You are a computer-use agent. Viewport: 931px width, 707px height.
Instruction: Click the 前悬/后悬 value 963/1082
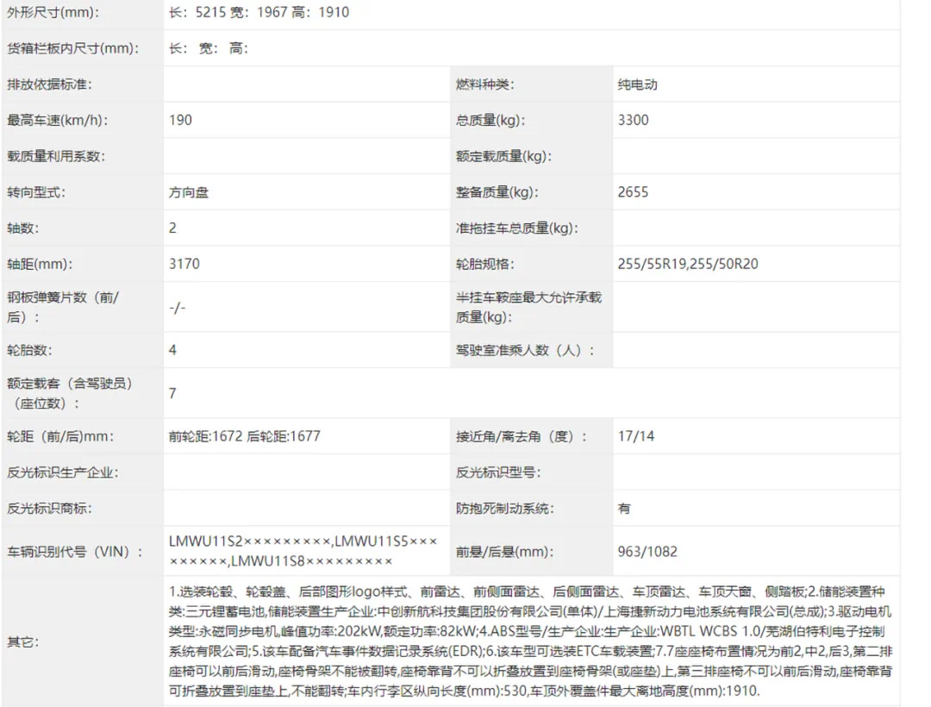[647, 551]
